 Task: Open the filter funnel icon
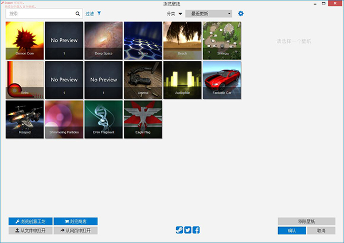point(99,13)
